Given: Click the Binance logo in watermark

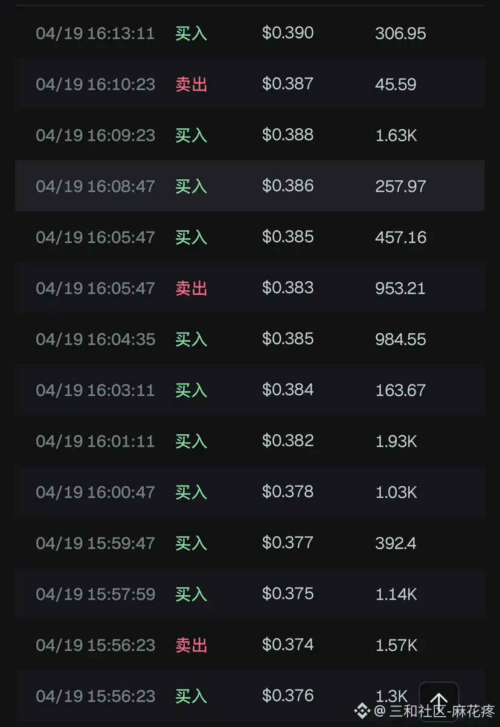Looking at the screenshot, I should (x=362, y=710).
